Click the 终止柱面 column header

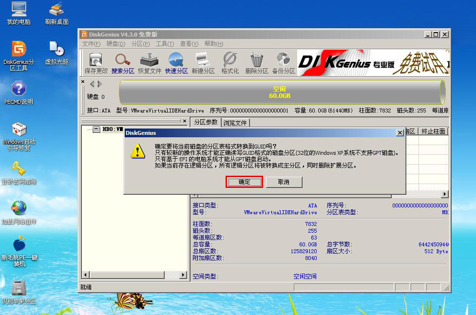click(433, 131)
